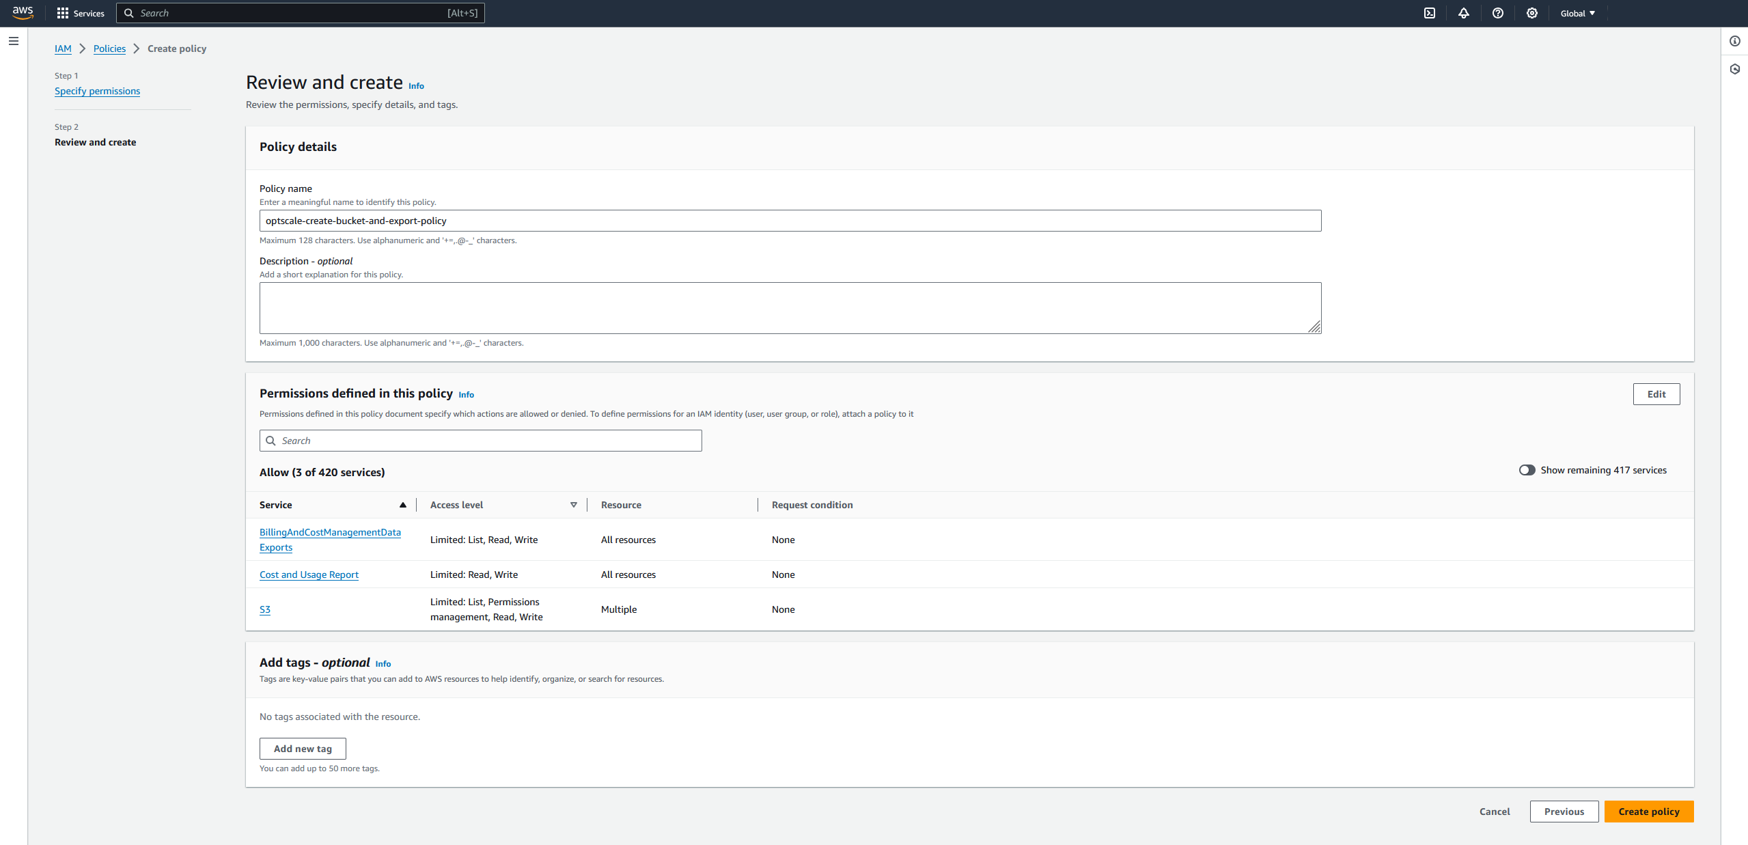Viewport: 1748px width, 845px height.
Task: Open the help question-mark icon
Action: (1498, 13)
